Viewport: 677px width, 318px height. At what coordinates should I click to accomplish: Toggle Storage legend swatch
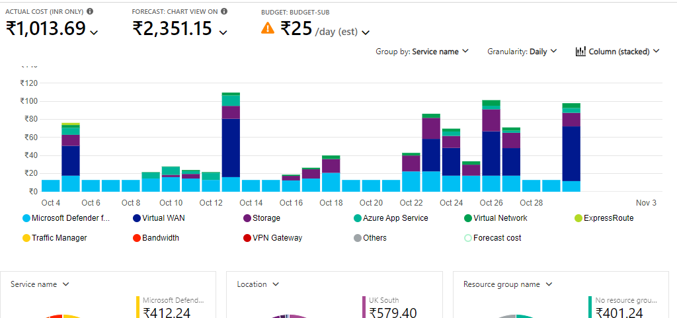(x=247, y=218)
